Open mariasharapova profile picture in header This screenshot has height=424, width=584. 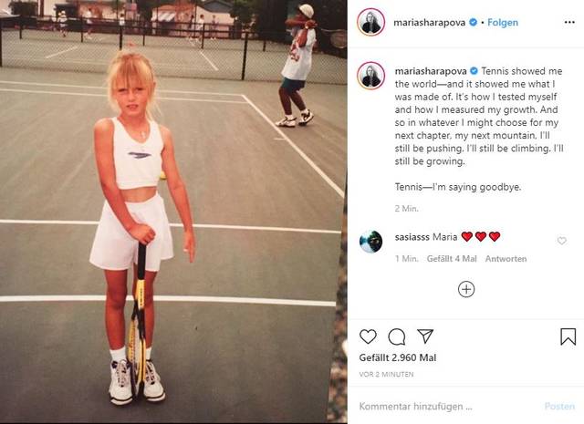(370, 22)
